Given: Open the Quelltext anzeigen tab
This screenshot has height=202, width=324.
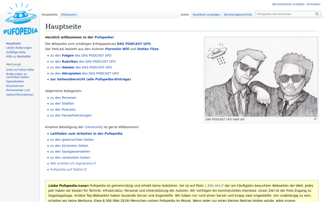Looking at the screenshot, I should pos(206,15).
